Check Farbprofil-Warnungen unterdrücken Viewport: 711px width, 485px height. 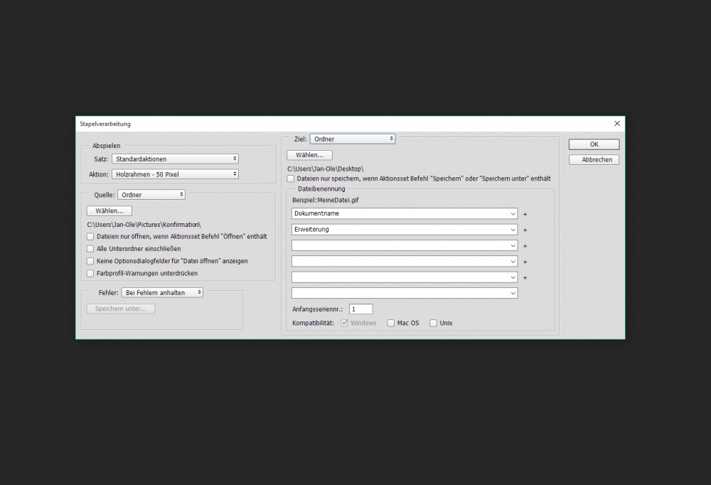90,273
